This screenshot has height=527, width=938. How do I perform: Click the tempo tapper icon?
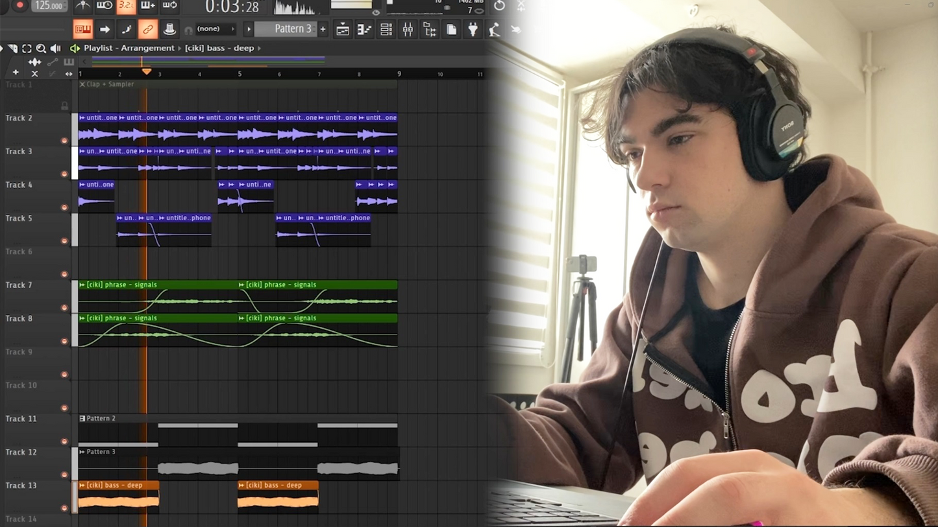click(495, 29)
